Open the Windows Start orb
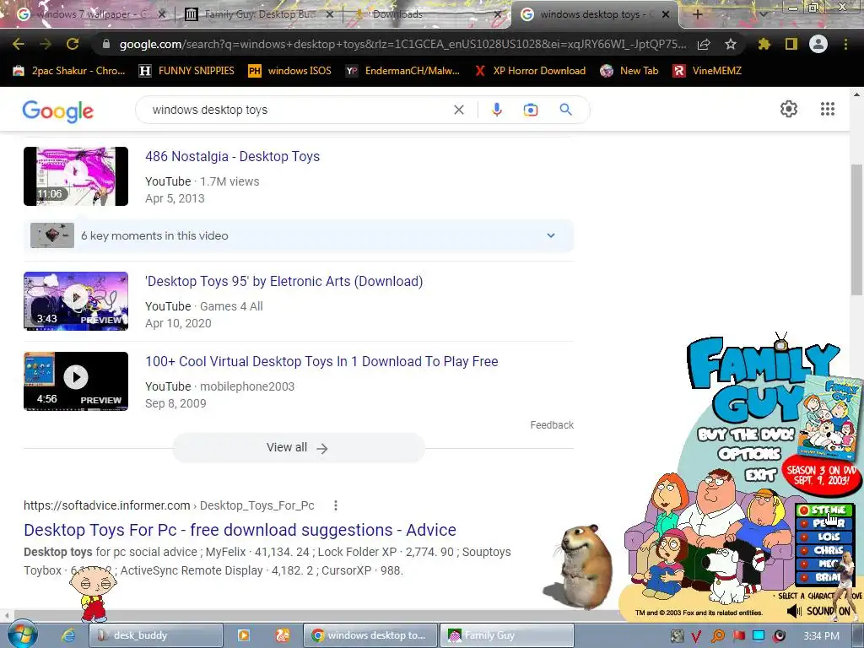The image size is (864, 648). coord(21,634)
